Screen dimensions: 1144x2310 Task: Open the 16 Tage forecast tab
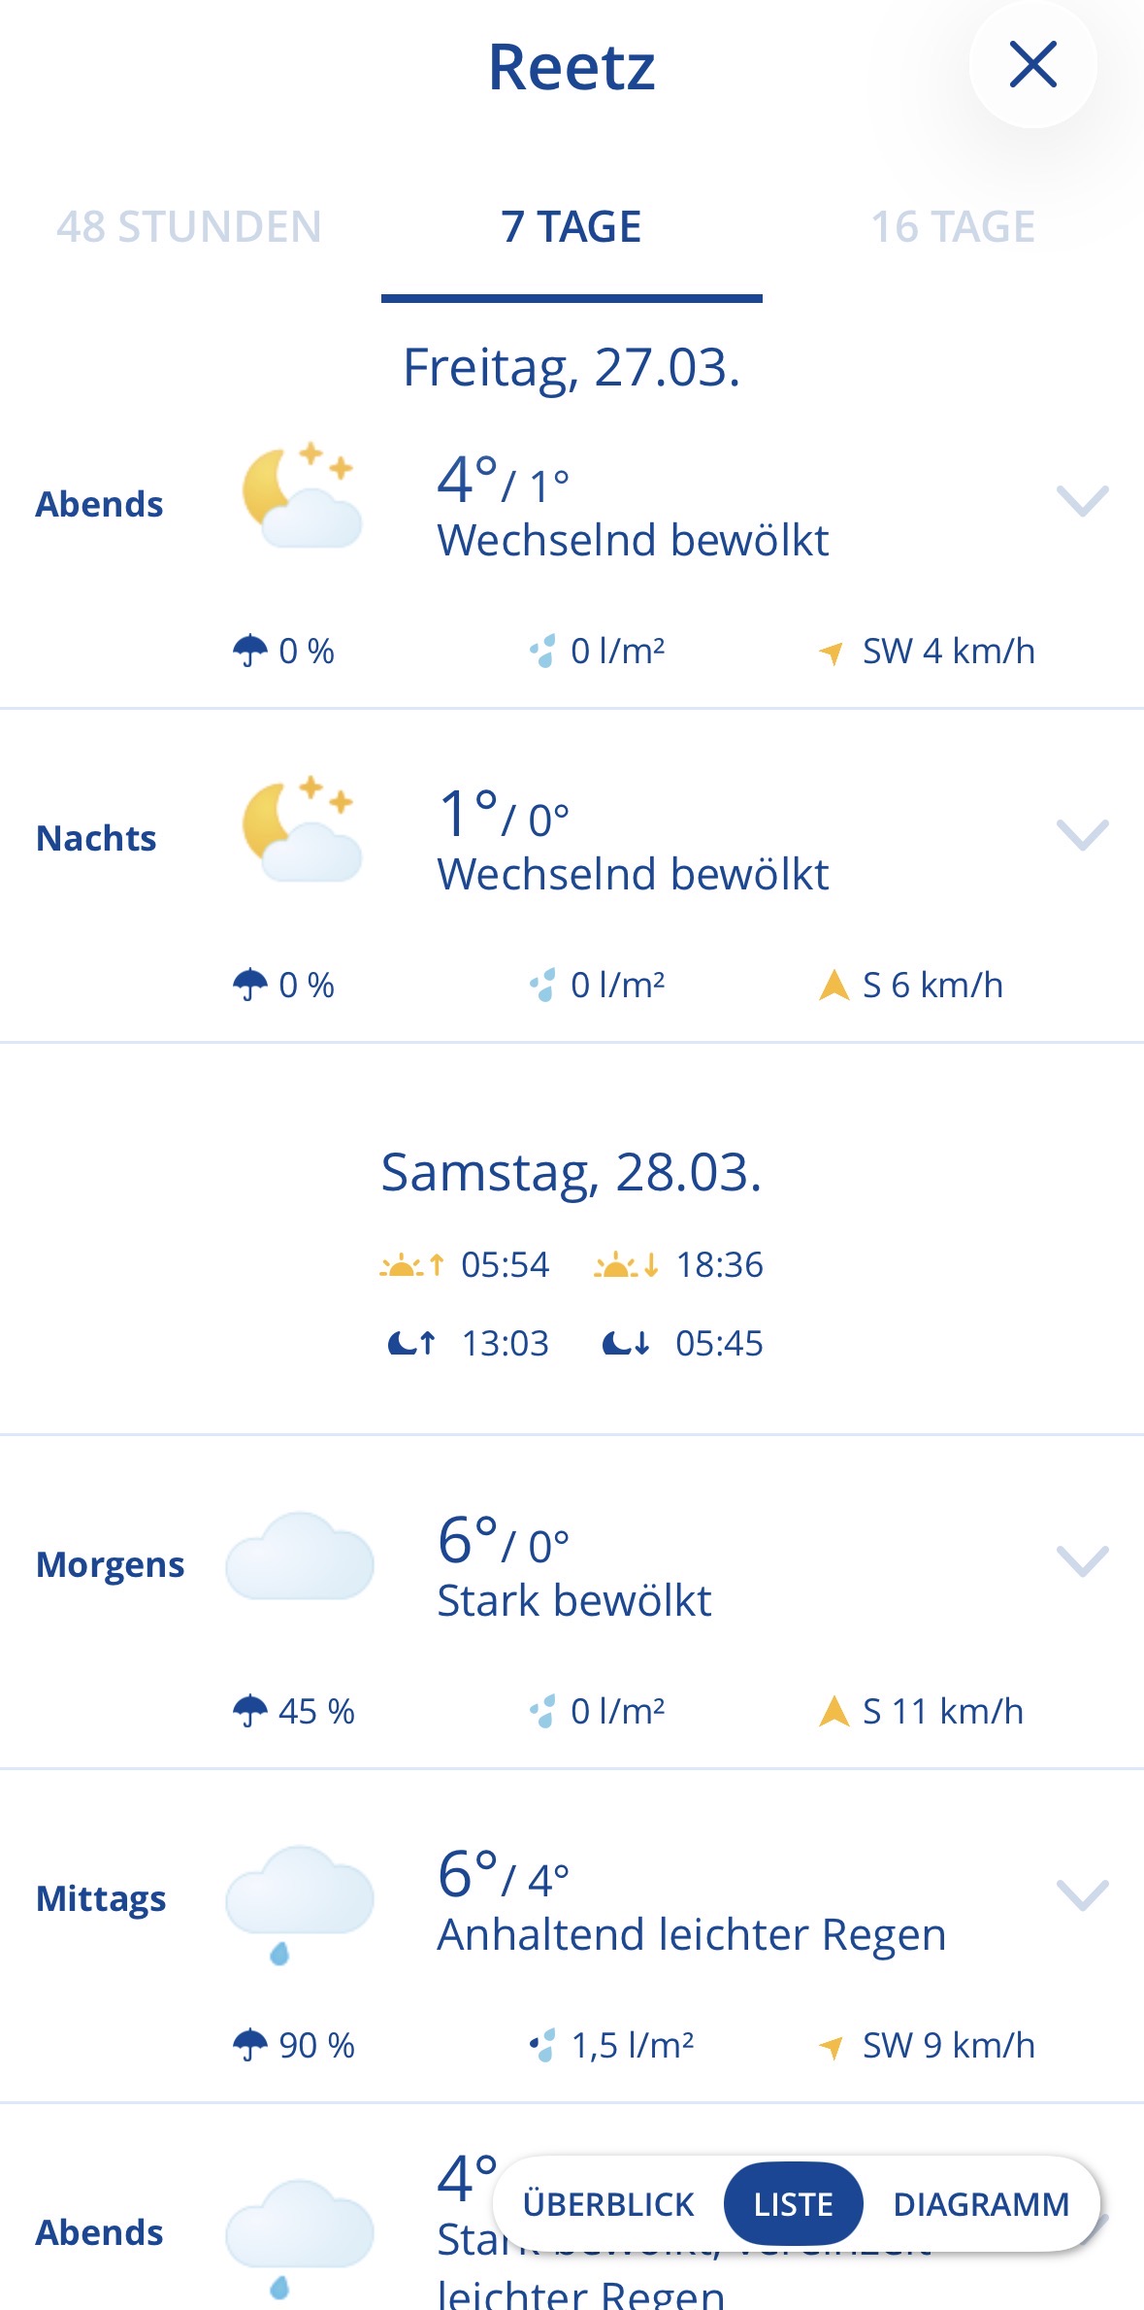pos(953,227)
